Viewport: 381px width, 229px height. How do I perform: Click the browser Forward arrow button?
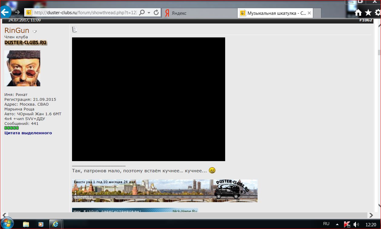[18, 12]
